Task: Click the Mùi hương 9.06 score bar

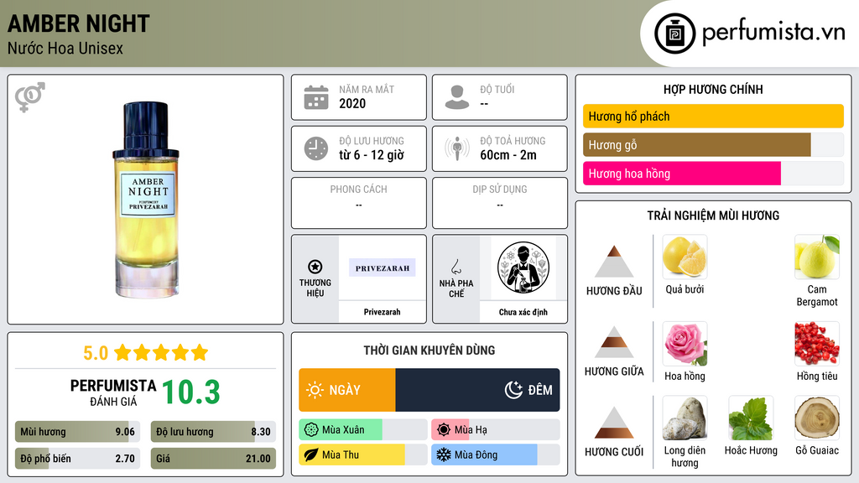Action: click(x=78, y=432)
